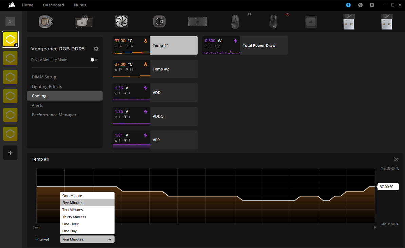405x248 pixels.
Task: Select the Cooling section
Action: coord(65,96)
